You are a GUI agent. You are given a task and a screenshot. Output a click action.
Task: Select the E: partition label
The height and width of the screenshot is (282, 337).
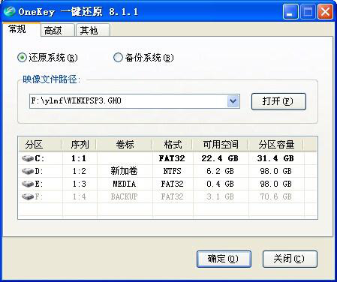(39, 184)
